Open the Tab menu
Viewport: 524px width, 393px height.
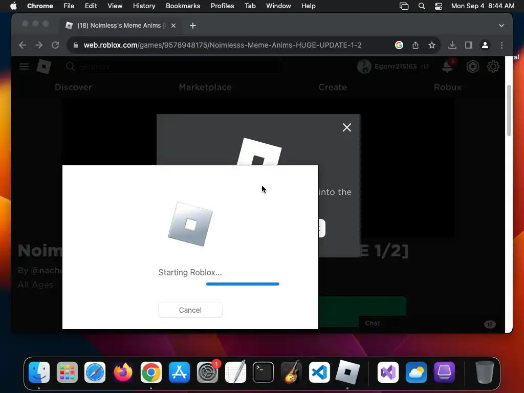click(250, 6)
